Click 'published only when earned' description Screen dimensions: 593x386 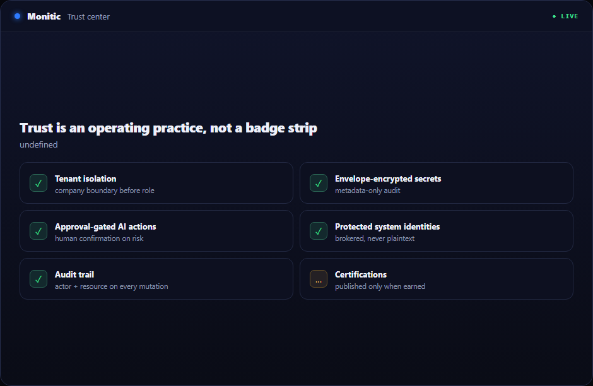(x=380, y=286)
